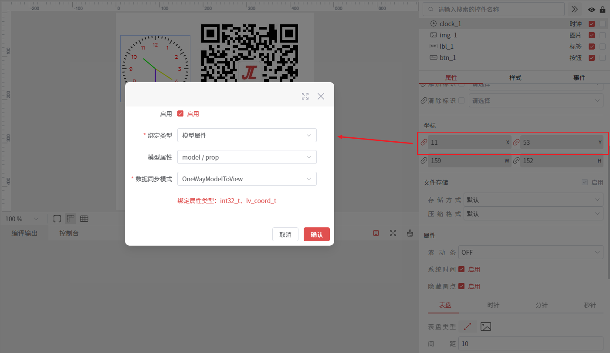610x353 pixels.
Task: Clear output with the broom icon
Action: coord(410,233)
